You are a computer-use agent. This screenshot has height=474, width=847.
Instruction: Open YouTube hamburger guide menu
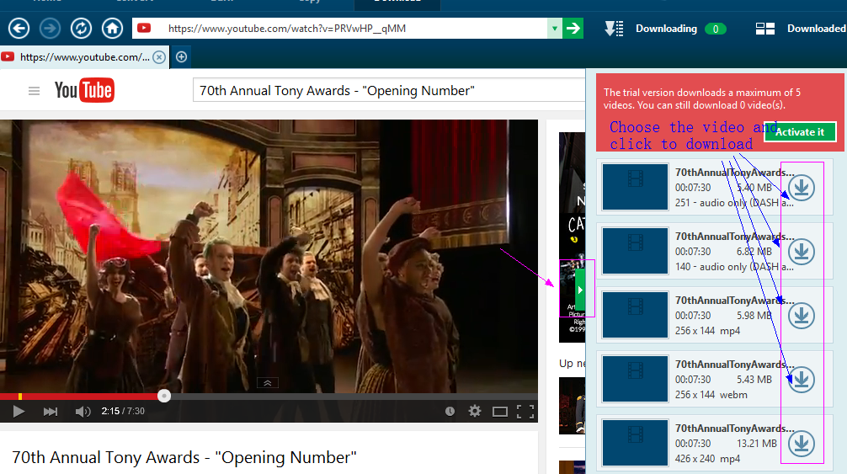click(34, 91)
